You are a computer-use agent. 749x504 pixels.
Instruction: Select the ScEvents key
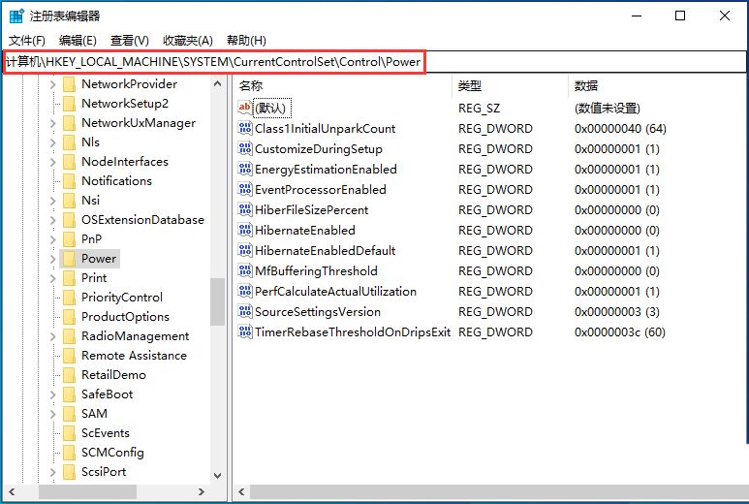[106, 433]
